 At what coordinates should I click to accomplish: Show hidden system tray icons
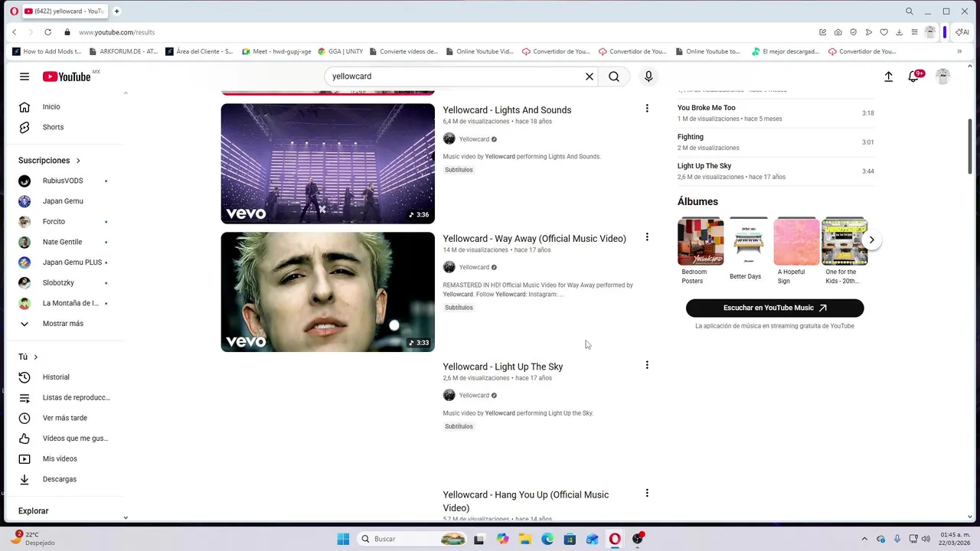click(864, 539)
